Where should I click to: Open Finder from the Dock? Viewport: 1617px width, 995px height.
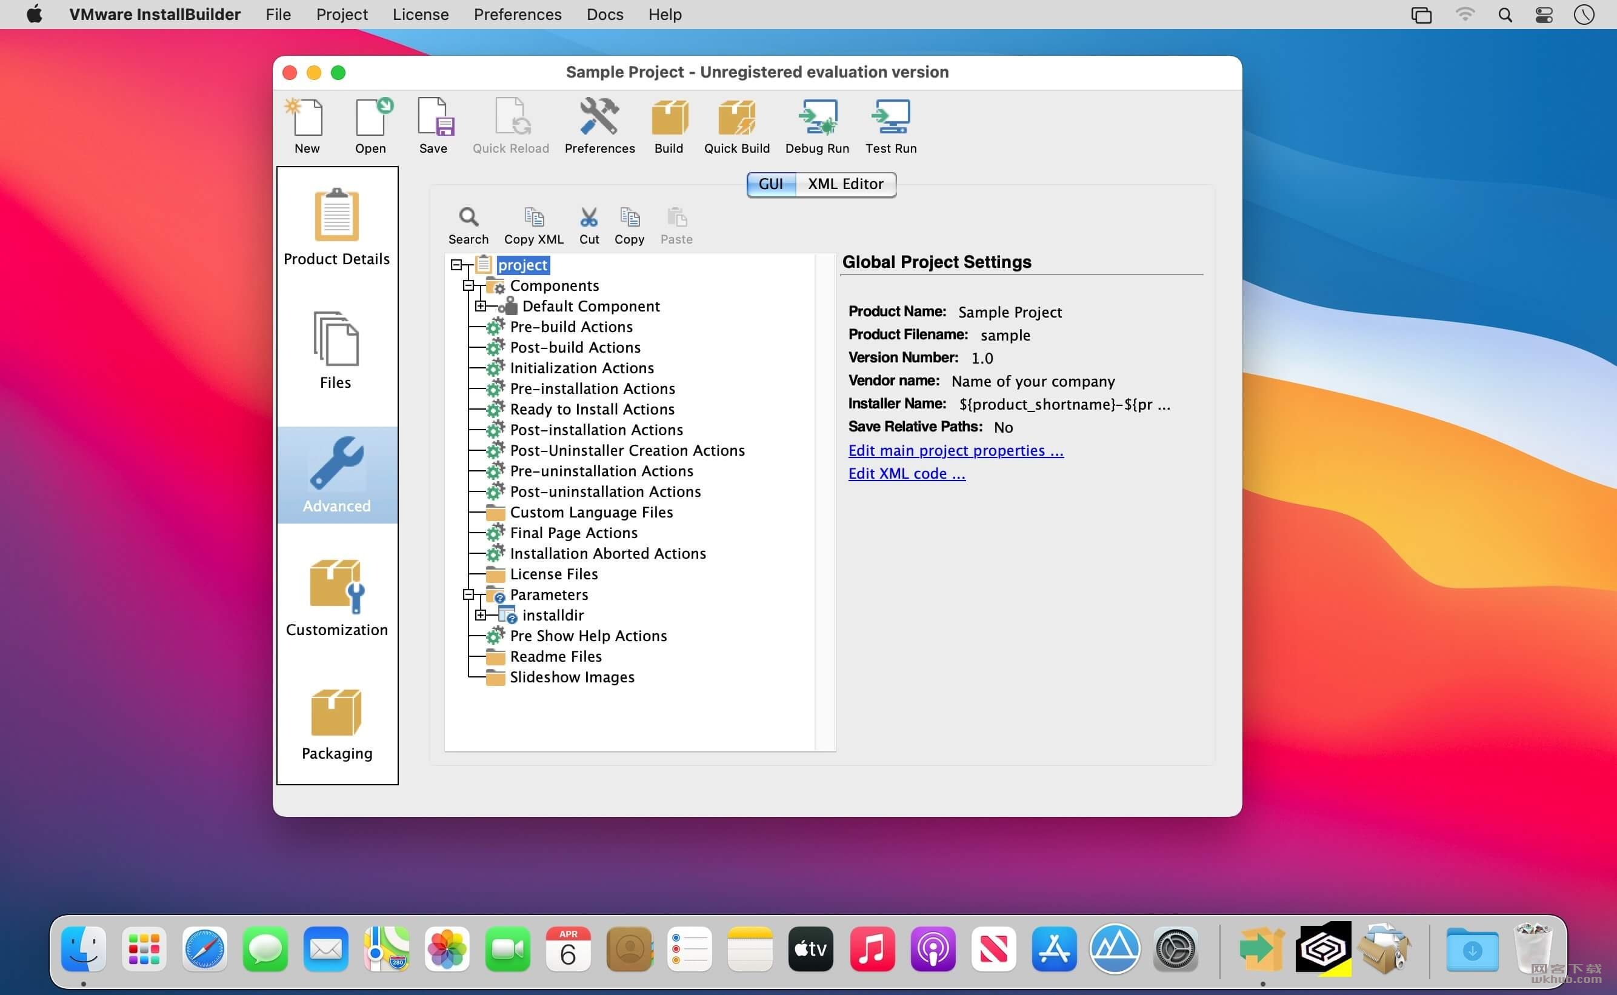[84, 948]
